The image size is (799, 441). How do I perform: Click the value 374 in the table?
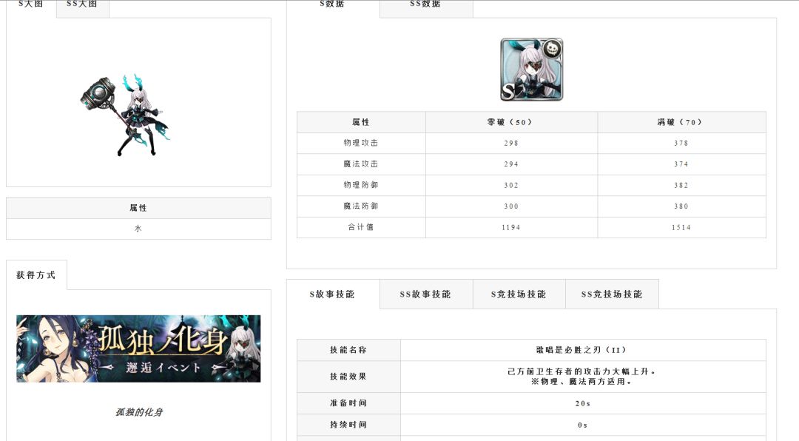click(x=681, y=164)
